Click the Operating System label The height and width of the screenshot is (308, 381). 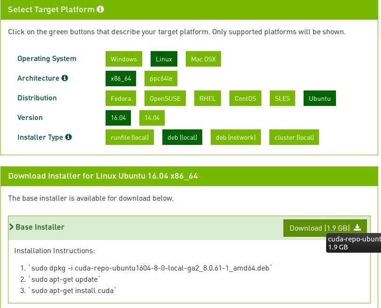[47, 59]
